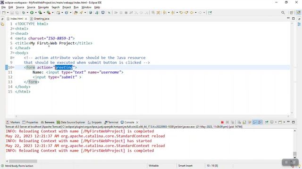The height and width of the screenshot is (169, 302).
Task: Click the Writable indicator in status bar
Action: 153,166
